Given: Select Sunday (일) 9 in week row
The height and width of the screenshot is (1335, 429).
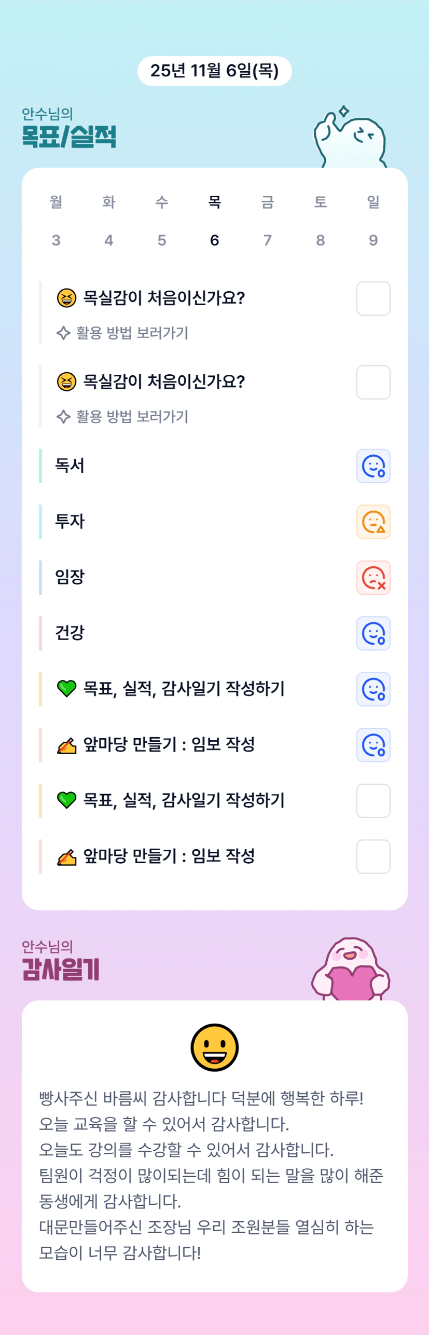Looking at the screenshot, I should pos(373,221).
